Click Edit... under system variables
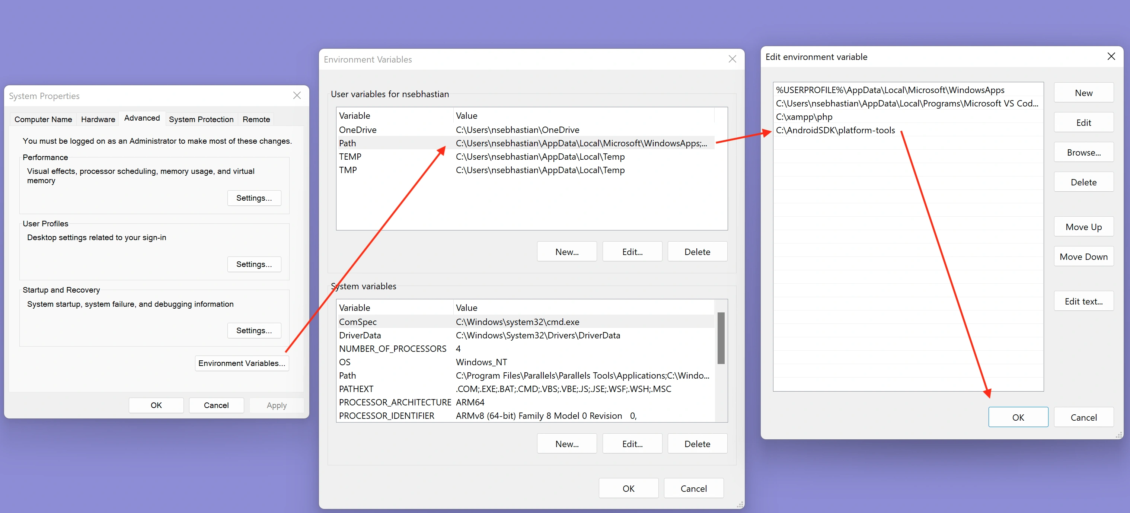 632,444
